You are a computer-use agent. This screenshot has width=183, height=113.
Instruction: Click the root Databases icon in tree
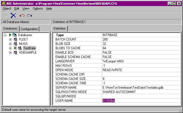pos(15,35)
